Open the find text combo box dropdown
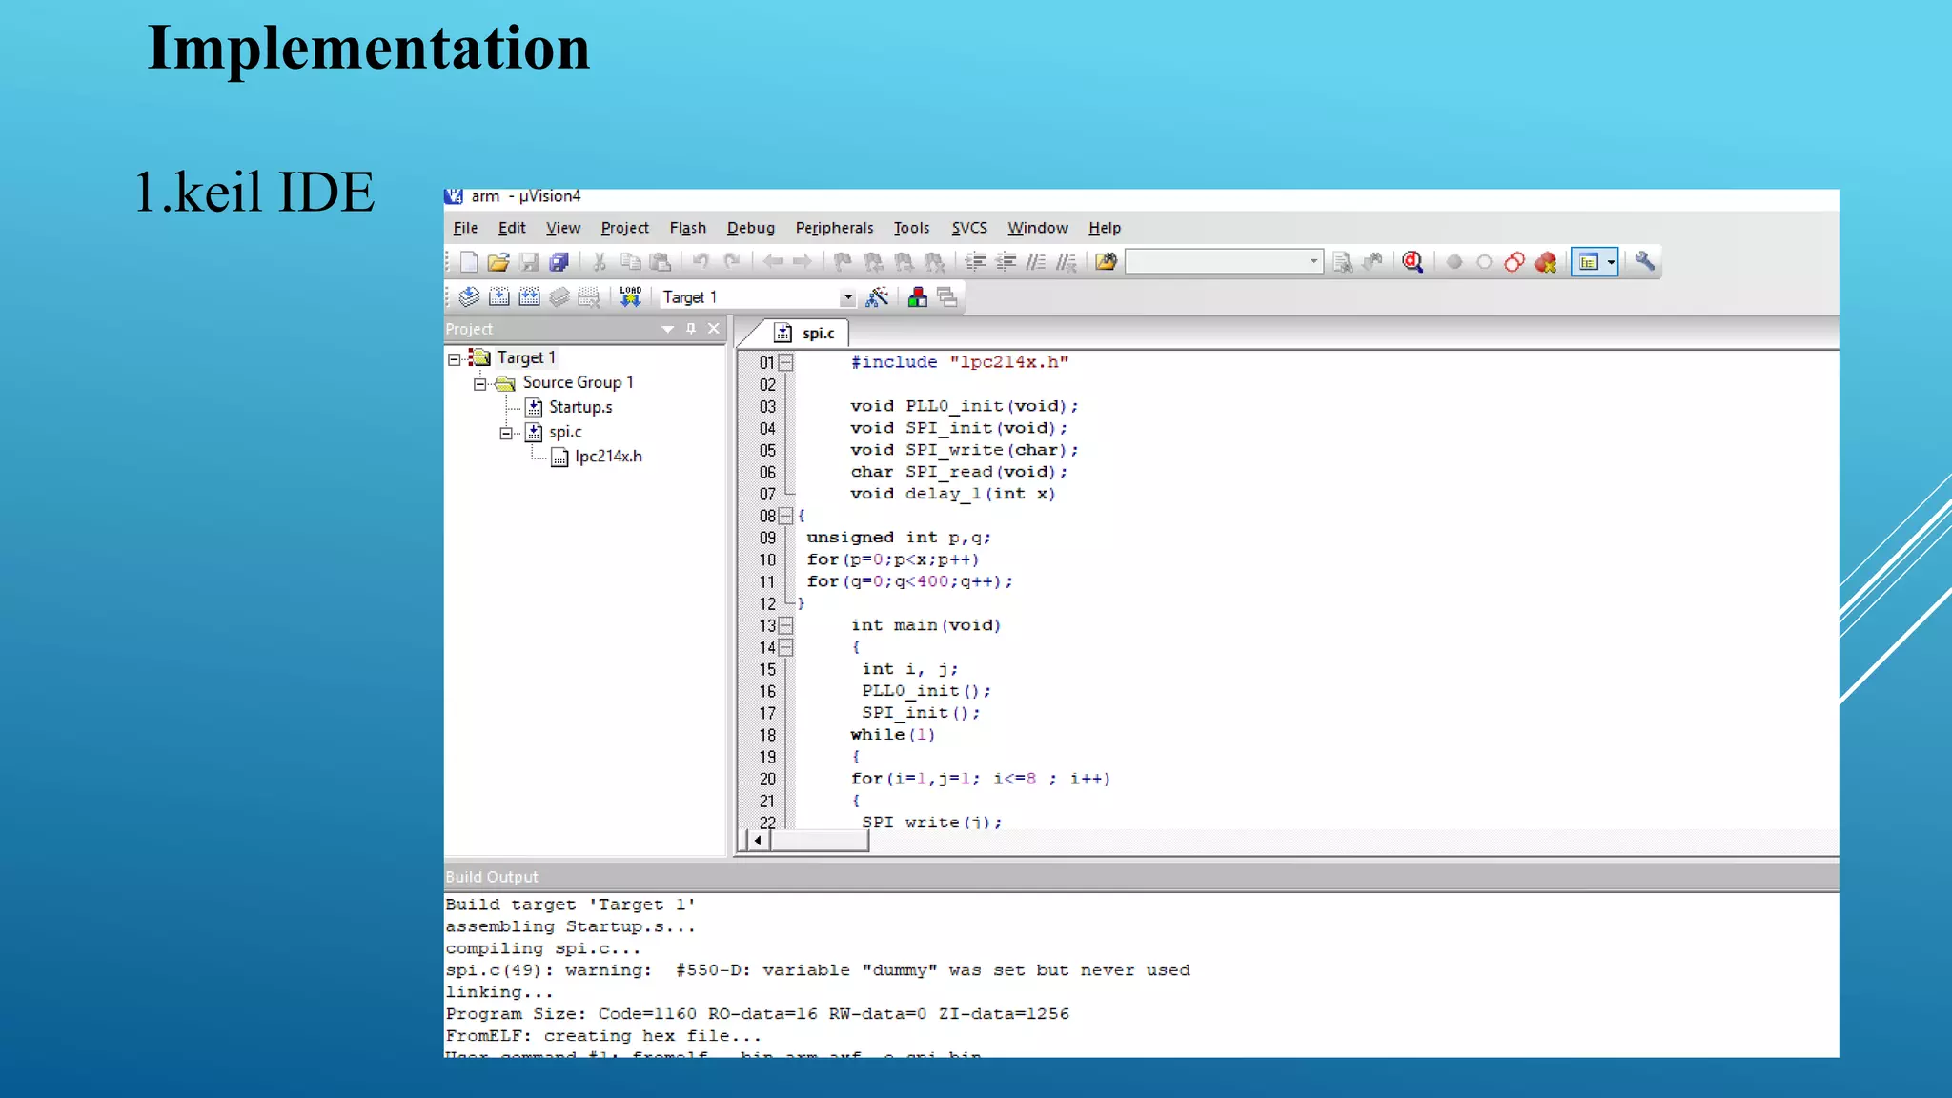 tap(1314, 261)
